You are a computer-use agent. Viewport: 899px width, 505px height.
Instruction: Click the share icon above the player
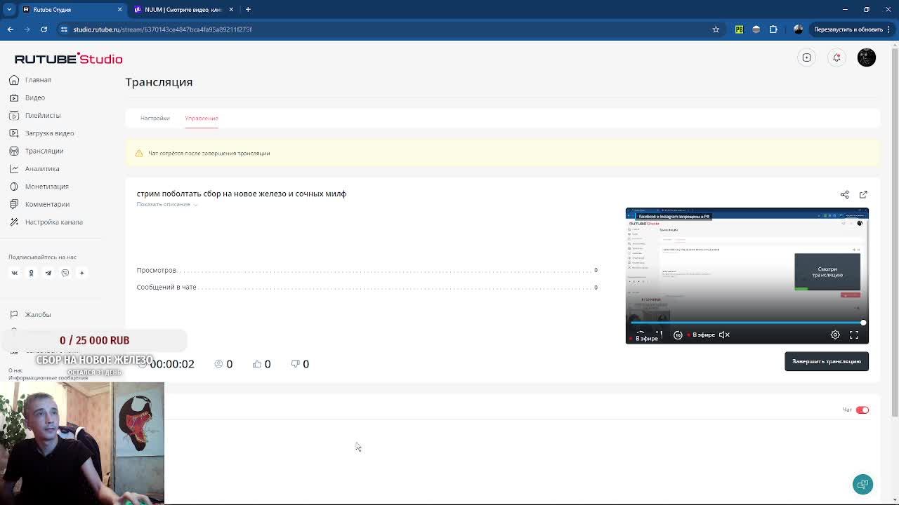click(844, 194)
